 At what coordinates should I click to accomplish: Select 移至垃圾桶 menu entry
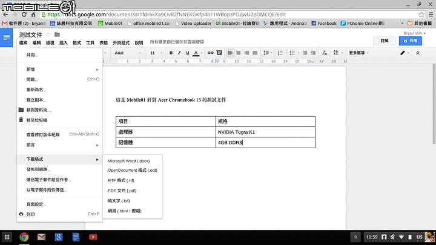pyautogui.click(x=59, y=120)
